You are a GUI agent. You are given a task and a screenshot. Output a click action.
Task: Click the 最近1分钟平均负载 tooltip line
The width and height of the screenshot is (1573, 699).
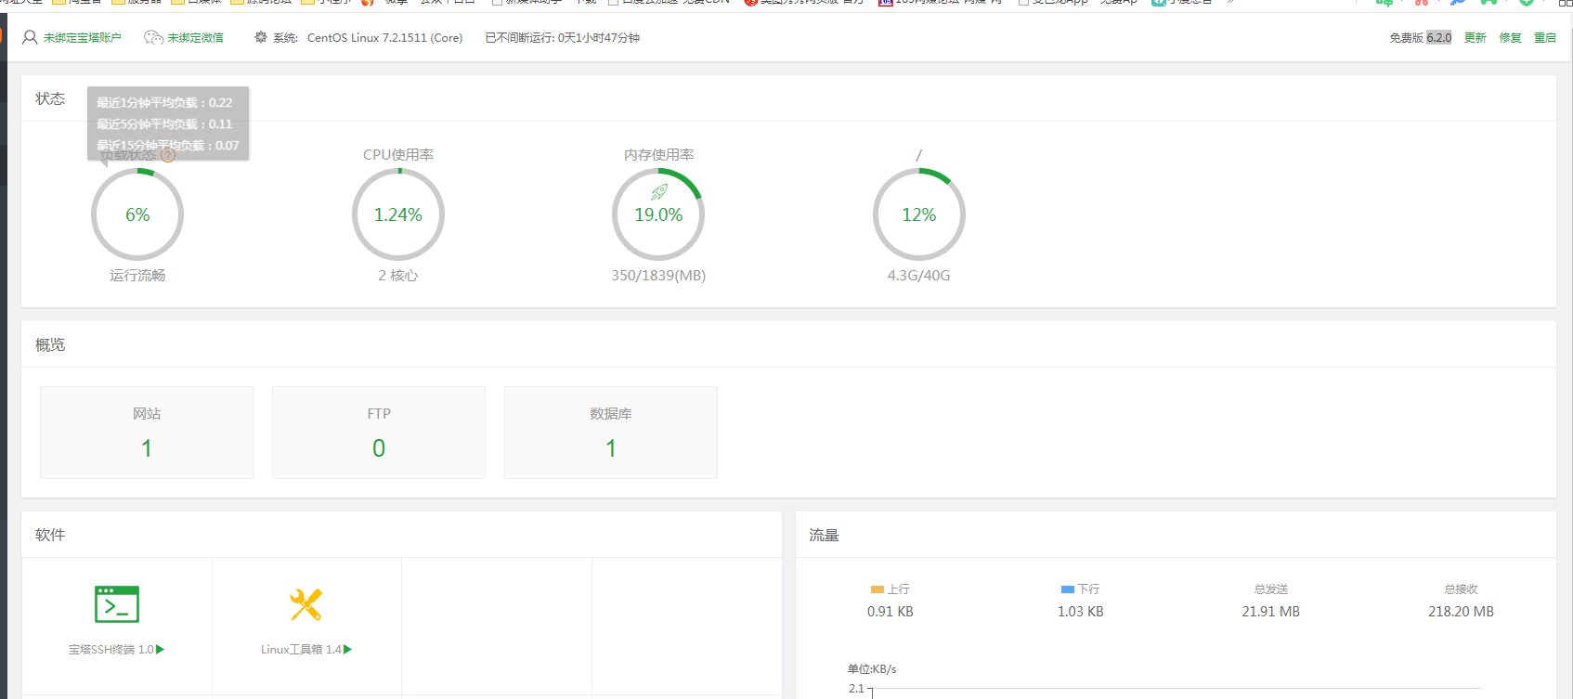tap(164, 103)
